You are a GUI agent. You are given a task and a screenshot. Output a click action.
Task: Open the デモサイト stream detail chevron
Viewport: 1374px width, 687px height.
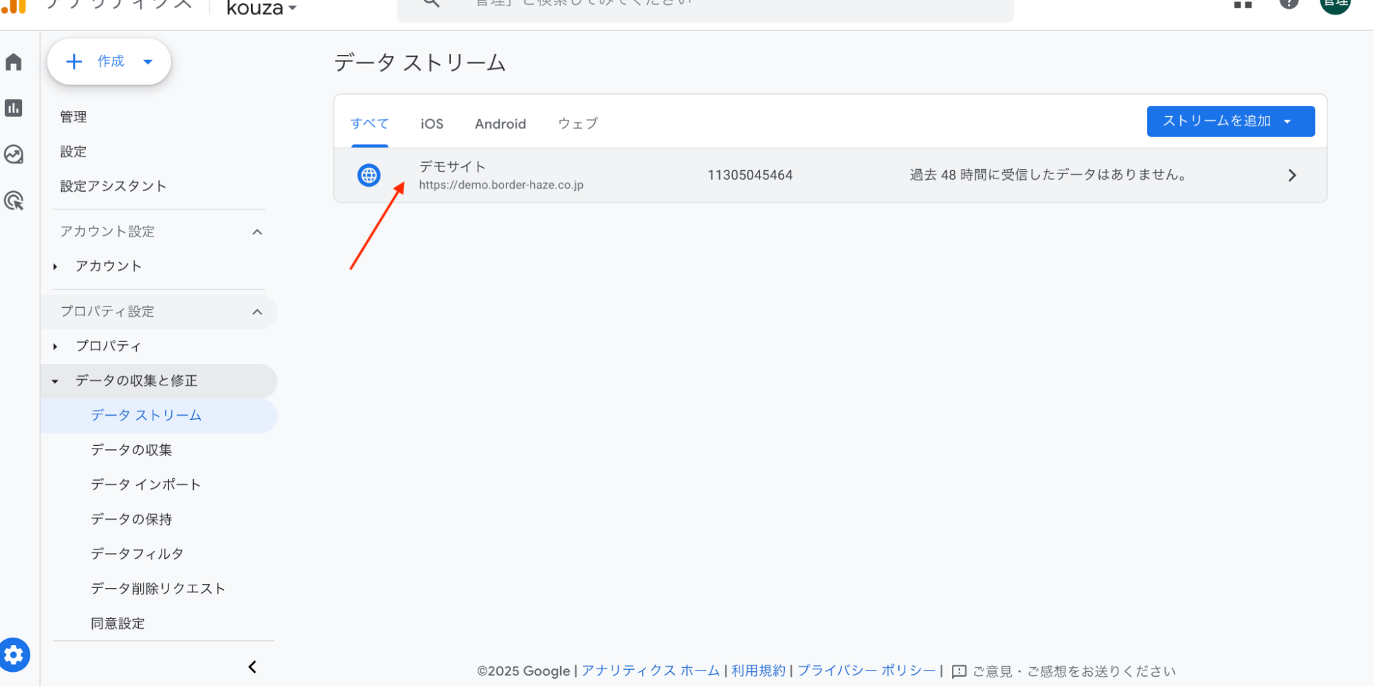point(1292,175)
